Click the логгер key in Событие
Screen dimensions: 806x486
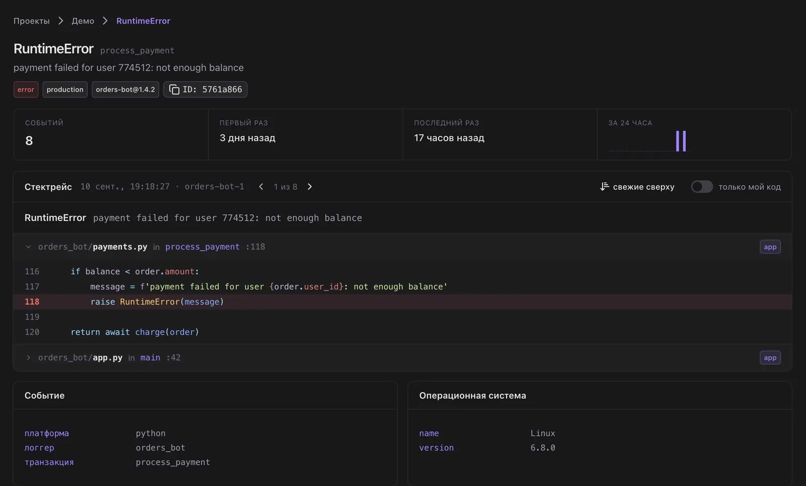39,448
